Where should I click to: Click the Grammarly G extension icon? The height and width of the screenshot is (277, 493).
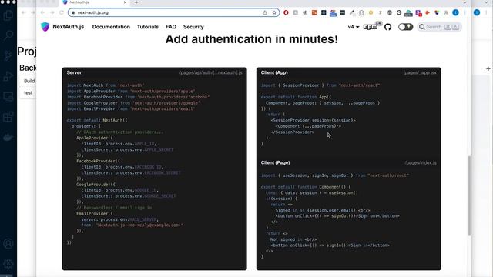399,12
